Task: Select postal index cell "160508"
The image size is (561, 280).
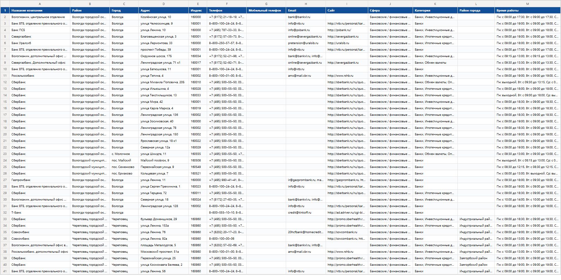Action: 198,160
